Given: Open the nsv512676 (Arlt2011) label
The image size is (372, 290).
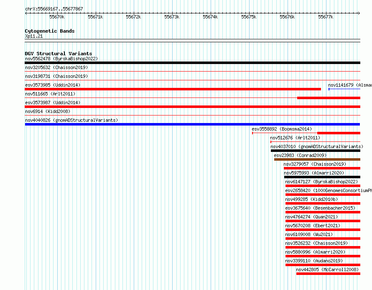Looking at the screenshot, I should click(x=295, y=138).
